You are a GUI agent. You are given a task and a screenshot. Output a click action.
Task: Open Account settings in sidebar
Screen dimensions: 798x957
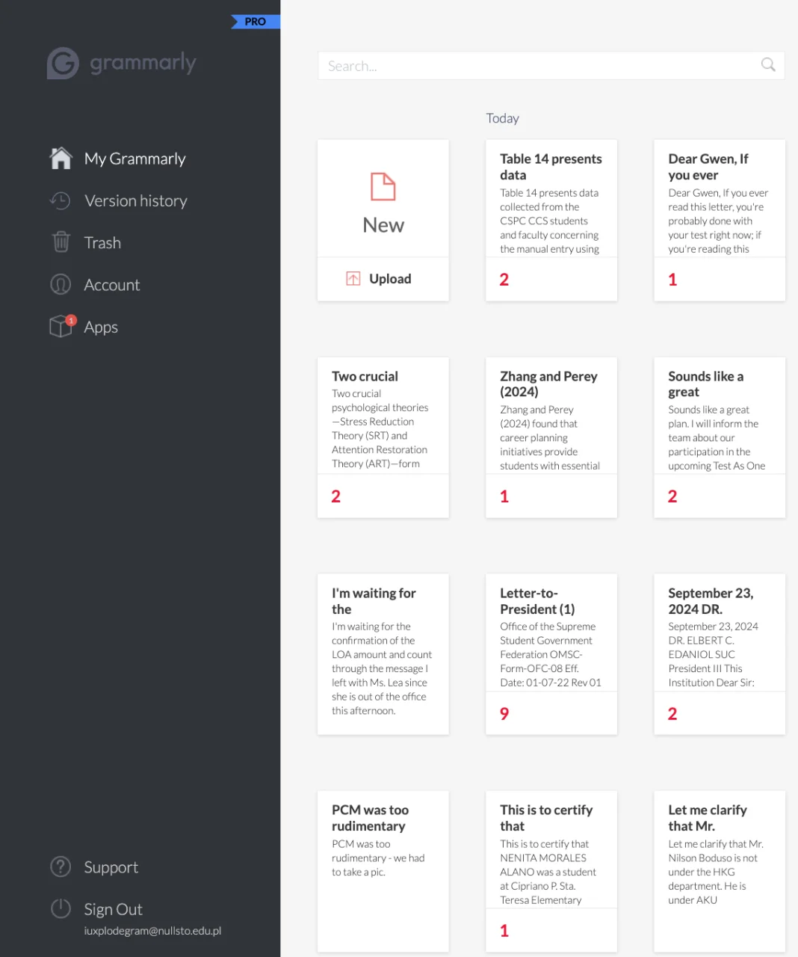tap(111, 285)
